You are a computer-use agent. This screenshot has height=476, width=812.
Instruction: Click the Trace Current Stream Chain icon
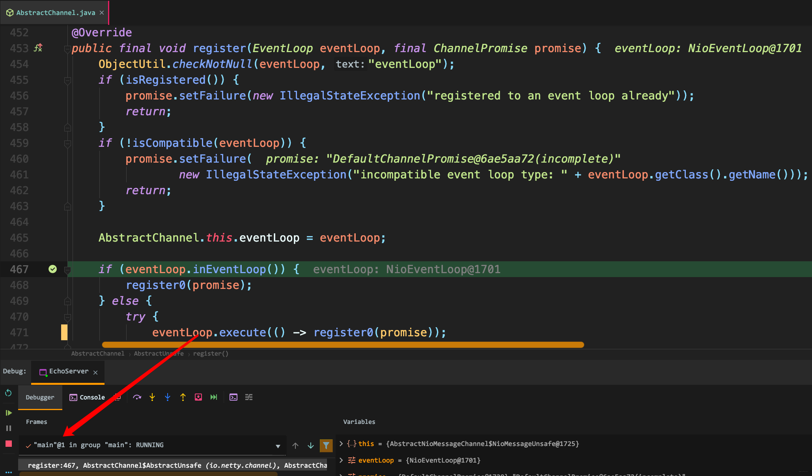pos(249,397)
